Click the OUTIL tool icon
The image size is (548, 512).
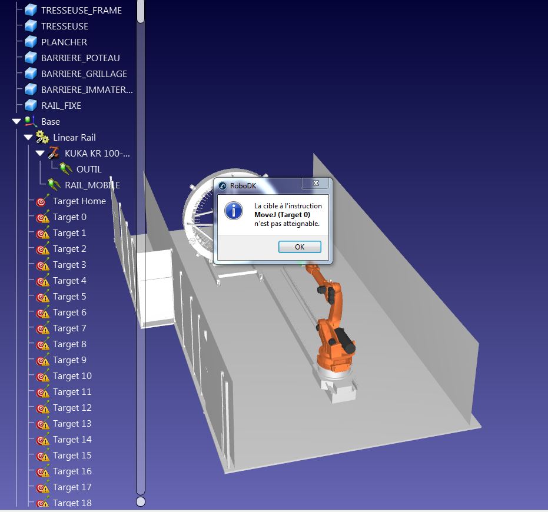pyautogui.click(x=66, y=169)
